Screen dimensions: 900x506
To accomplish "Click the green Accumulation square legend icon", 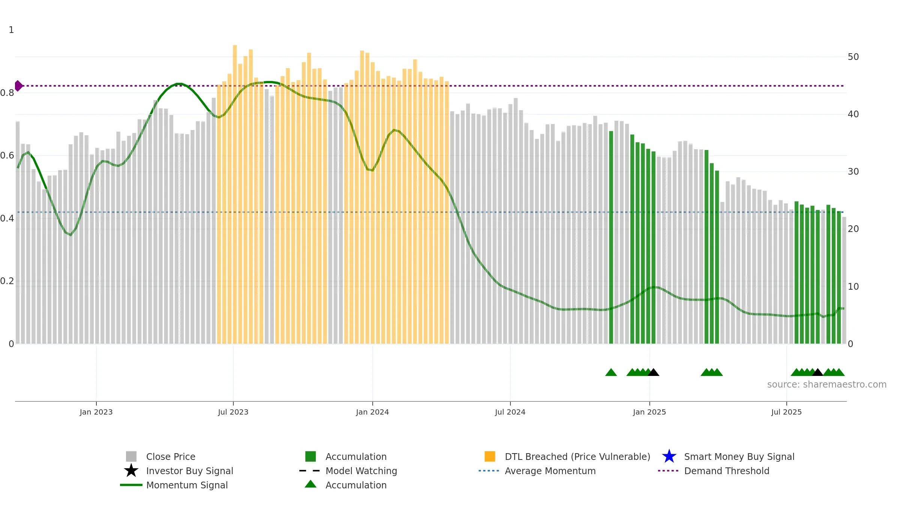I will (x=310, y=456).
